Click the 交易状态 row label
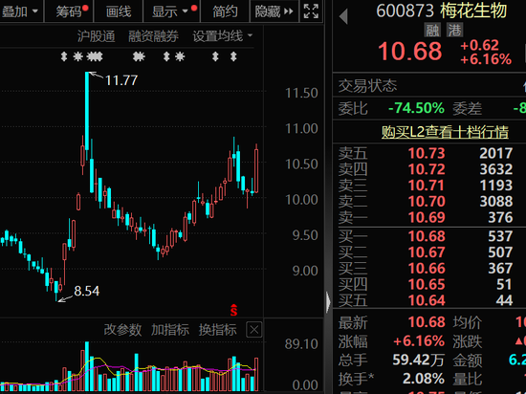The height and width of the screenshot is (394, 526). 367,86
